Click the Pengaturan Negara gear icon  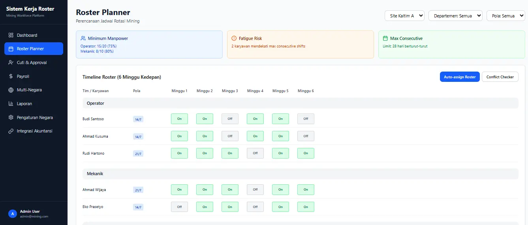pos(11,117)
